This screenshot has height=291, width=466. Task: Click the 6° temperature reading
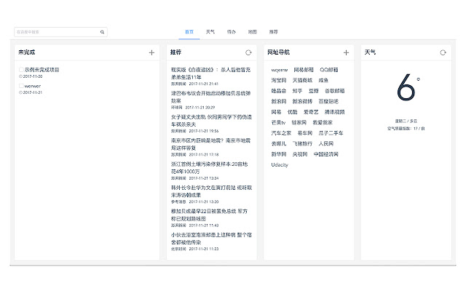tap(408, 87)
